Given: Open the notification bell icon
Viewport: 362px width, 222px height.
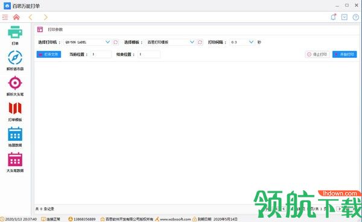Looking at the screenshot, I should point(334,17).
